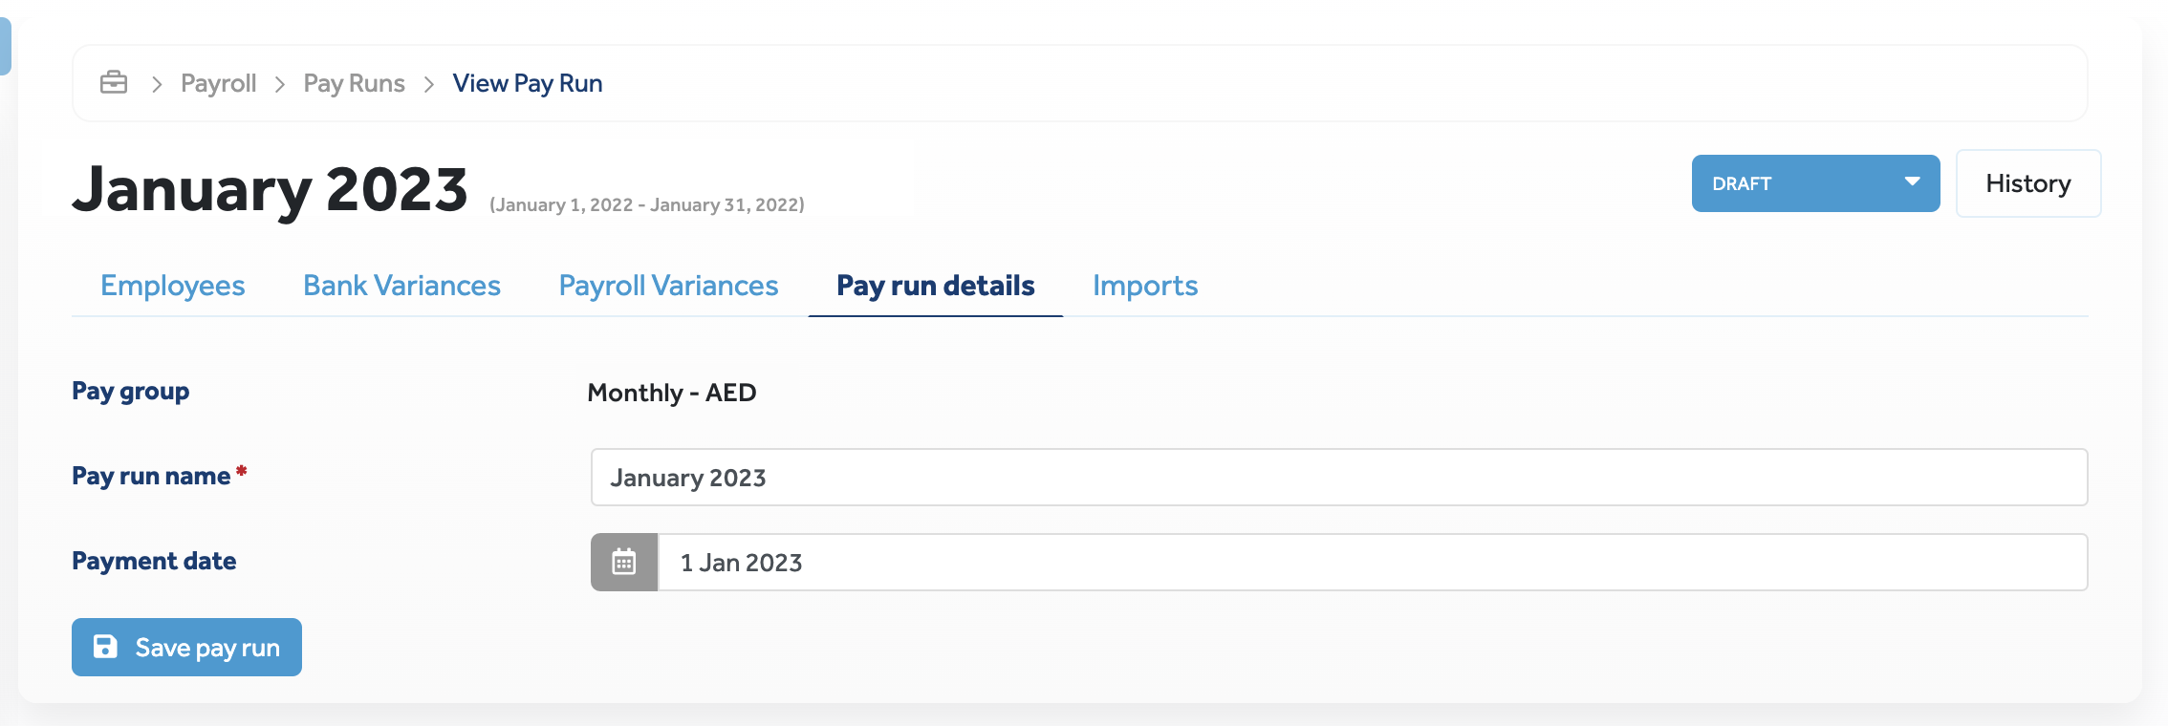
Task: Click chevron separator before Pay Runs breadcrumb
Action: coord(280,84)
